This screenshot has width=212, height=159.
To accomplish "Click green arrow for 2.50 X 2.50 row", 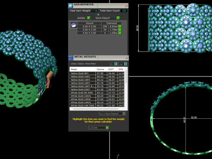I will click(120, 30).
